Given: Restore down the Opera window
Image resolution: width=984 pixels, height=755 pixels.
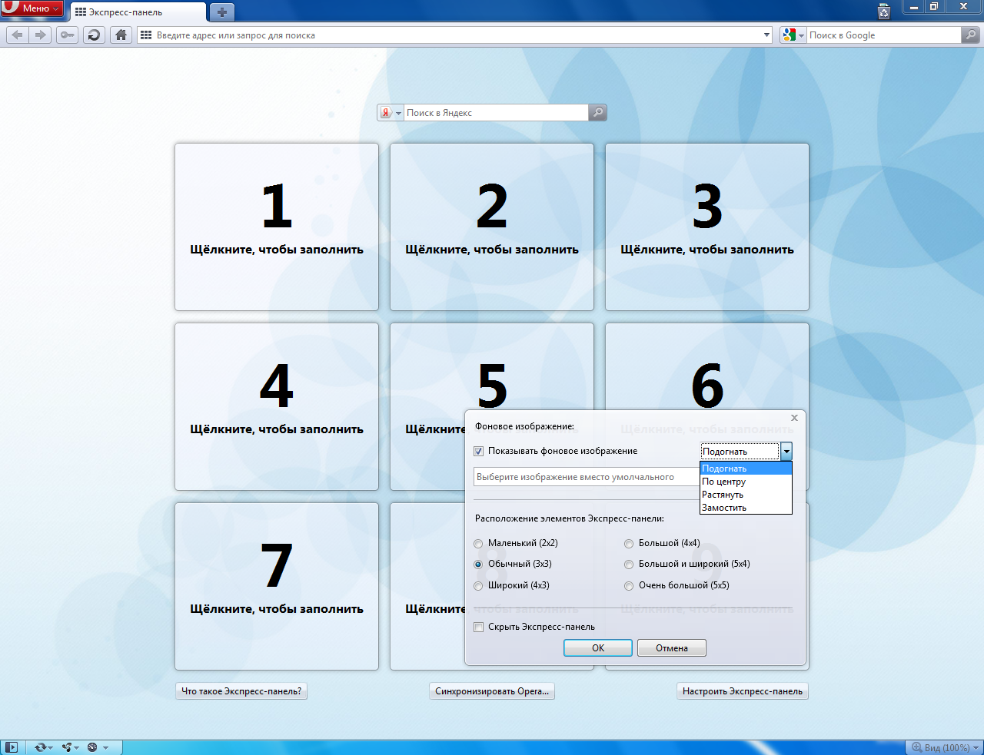Looking at the screenshot, I should click(934, 7).
